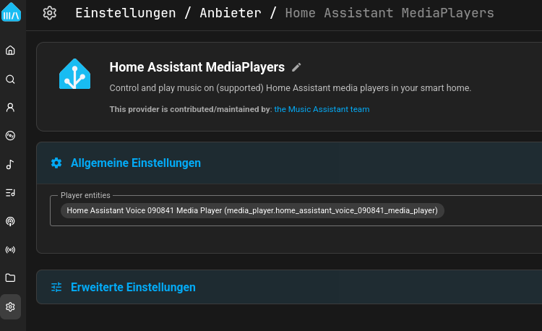
Task: Open Tracks via the music note icon
Action: click(10, 165)
